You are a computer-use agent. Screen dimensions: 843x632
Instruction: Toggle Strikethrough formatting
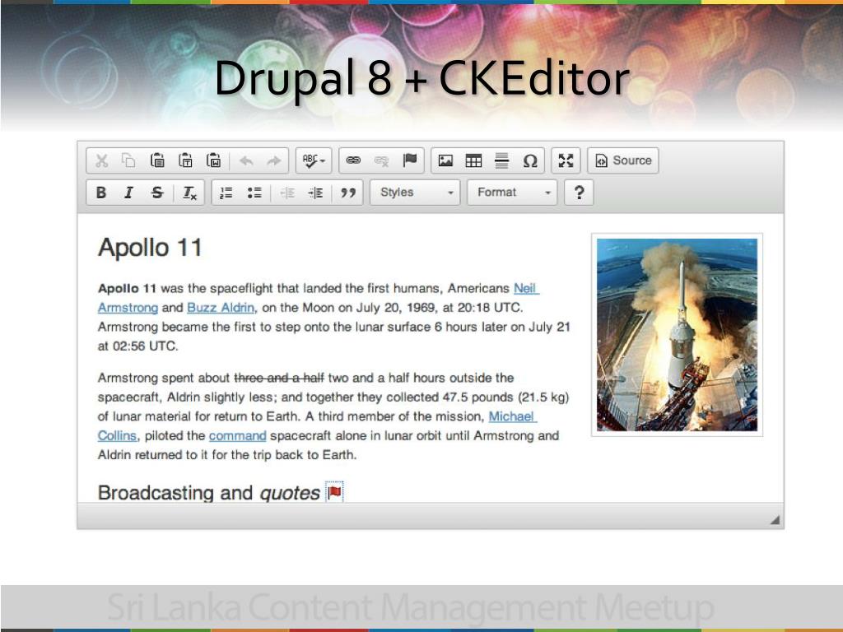pos(157,193)
